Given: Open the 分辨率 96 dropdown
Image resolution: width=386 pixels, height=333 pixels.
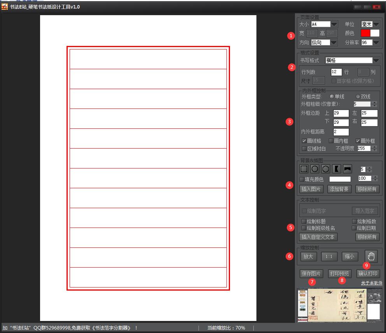Looking at the screenshot, I should [376, 42].
